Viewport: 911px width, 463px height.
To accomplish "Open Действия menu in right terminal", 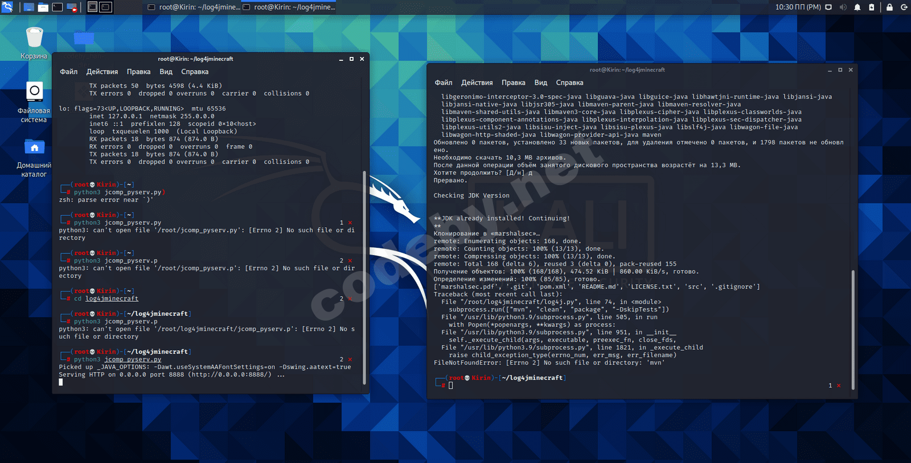I will [x=477, y=83].
